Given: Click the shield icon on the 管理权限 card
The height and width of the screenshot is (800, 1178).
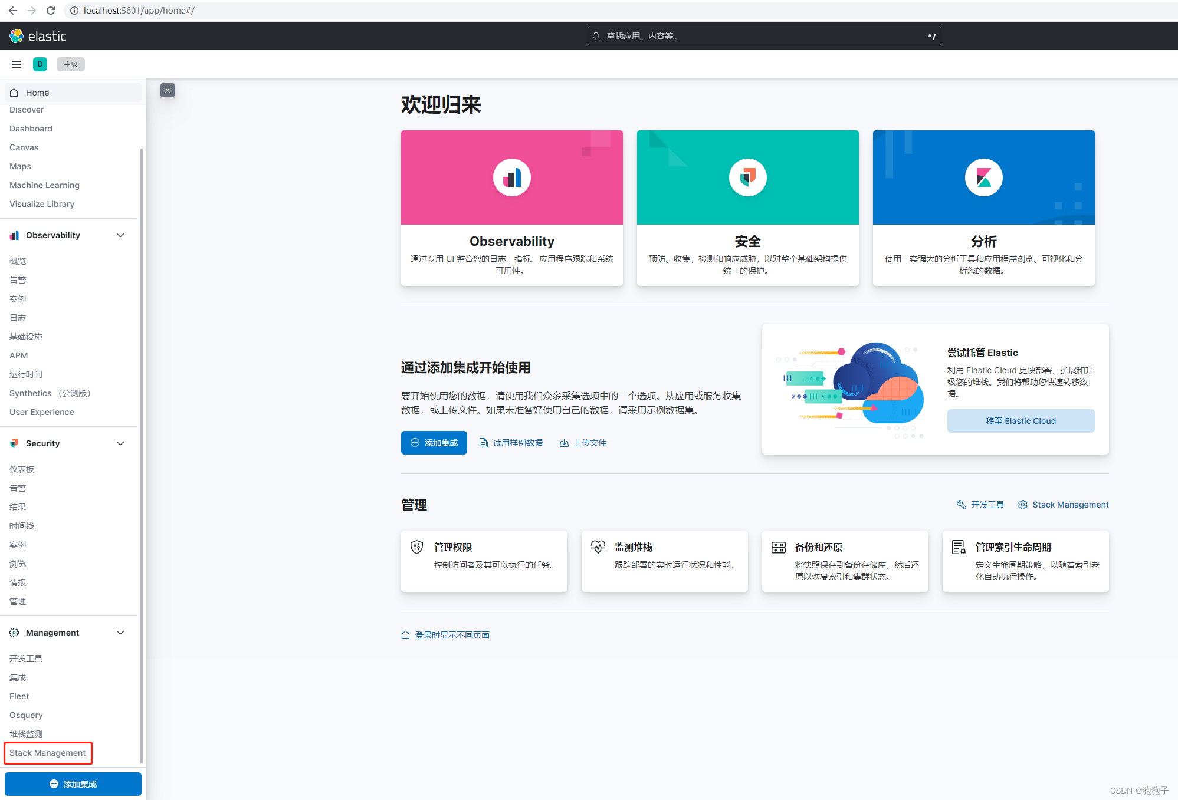Looking at the screenshot, I should tap(416, 546).
